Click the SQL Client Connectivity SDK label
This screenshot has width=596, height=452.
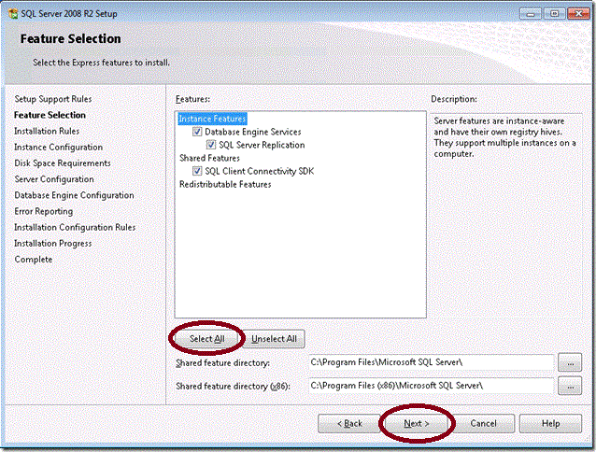259,171
